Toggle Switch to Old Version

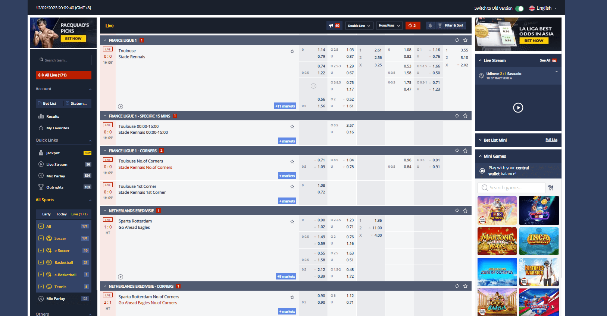point(519,8)
